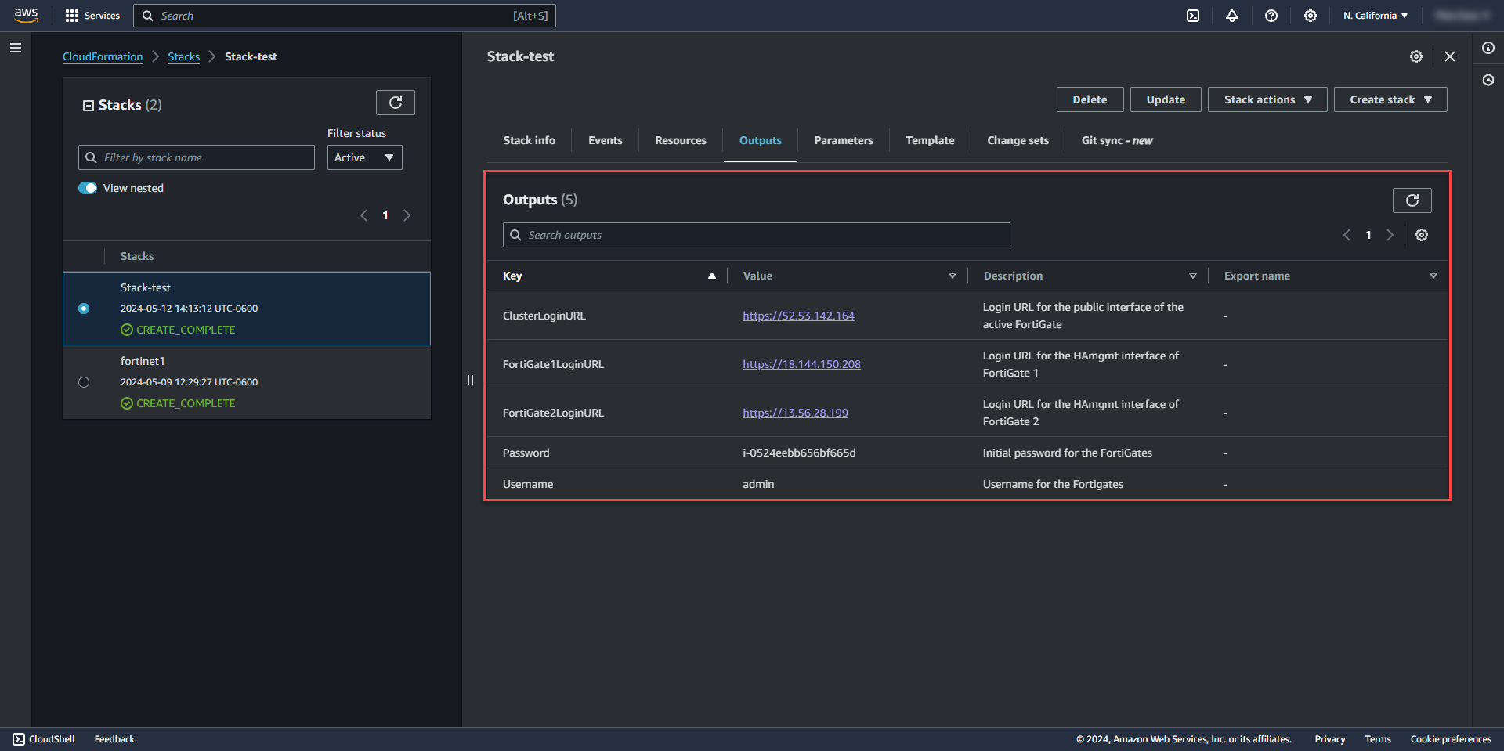
Task: Click the Delete stack button
Action: pyautogui.click(x=1090, y=99)
